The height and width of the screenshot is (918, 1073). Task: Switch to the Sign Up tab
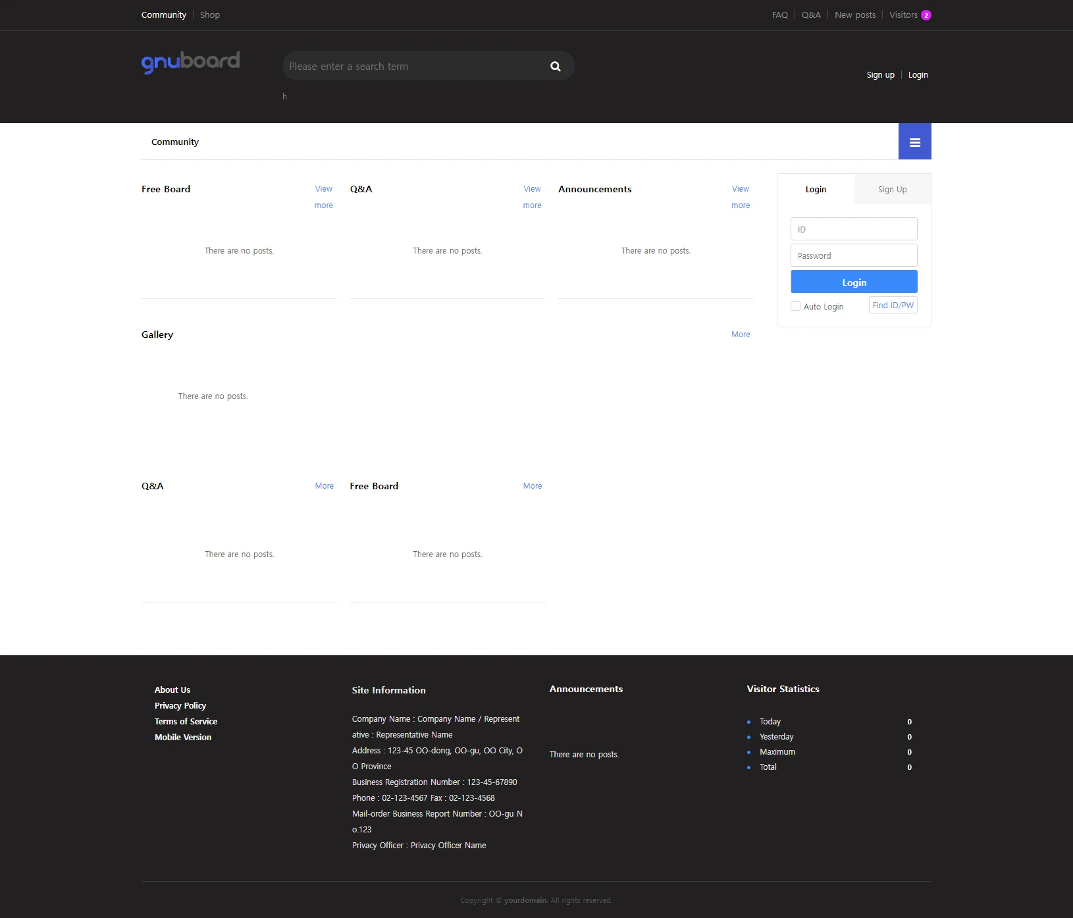click(892, 190)
